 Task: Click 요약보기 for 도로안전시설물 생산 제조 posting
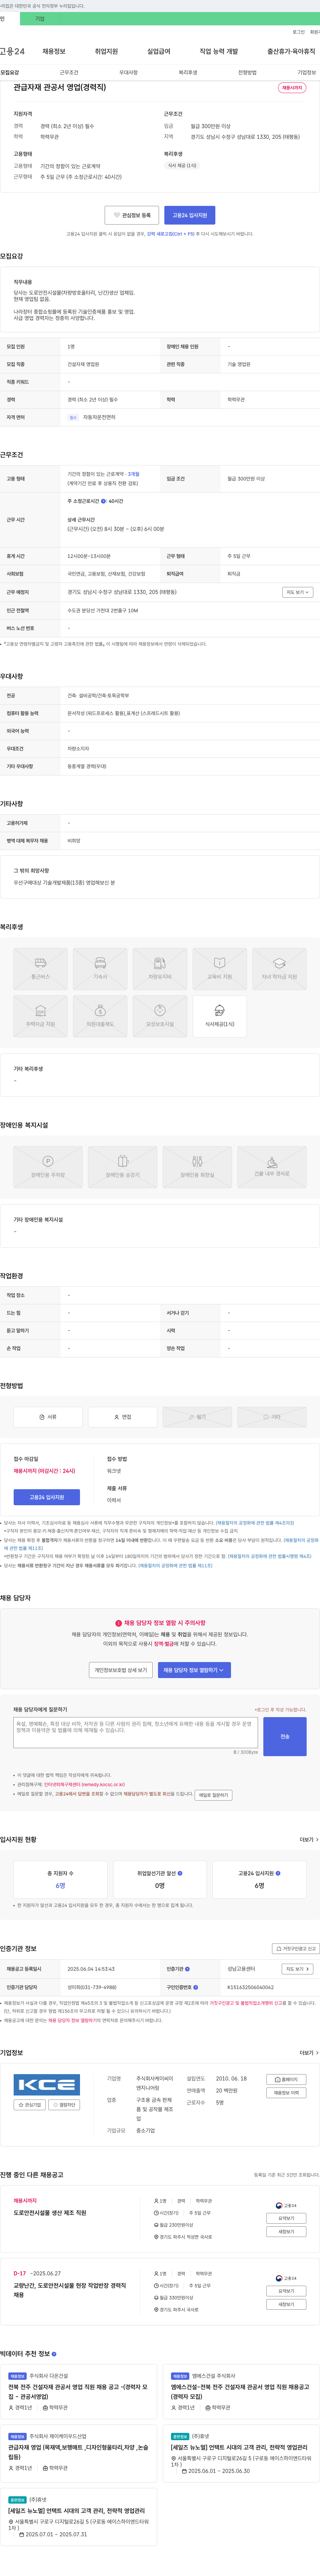click(x=286, y=2218)
